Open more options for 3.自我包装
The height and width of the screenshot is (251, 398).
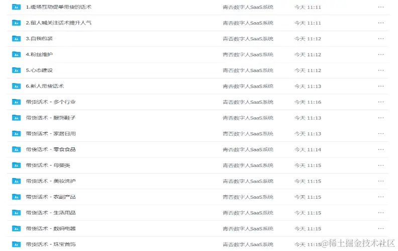coord(381,39)
